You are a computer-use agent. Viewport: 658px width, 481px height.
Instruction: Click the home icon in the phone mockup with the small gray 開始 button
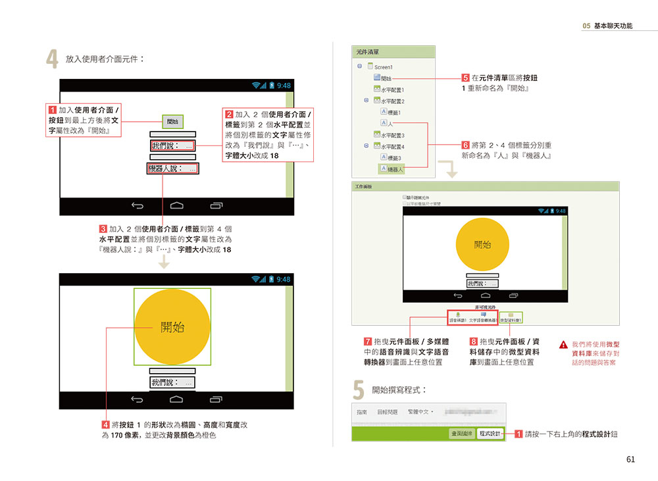176,205
